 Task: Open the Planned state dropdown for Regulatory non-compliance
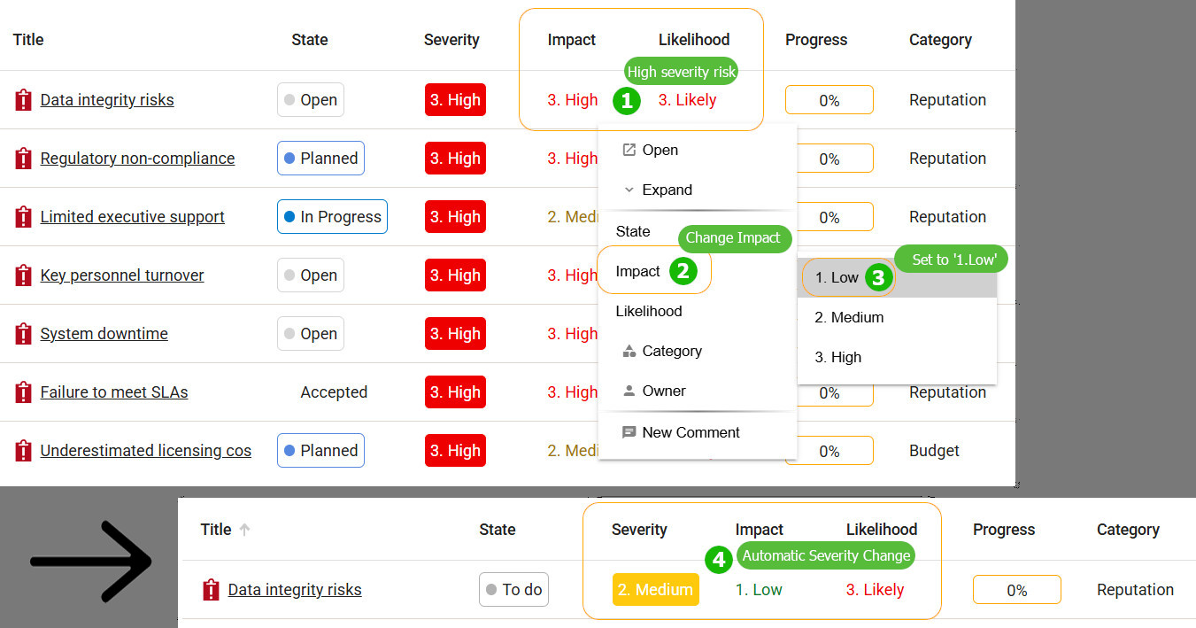[320, 159]
